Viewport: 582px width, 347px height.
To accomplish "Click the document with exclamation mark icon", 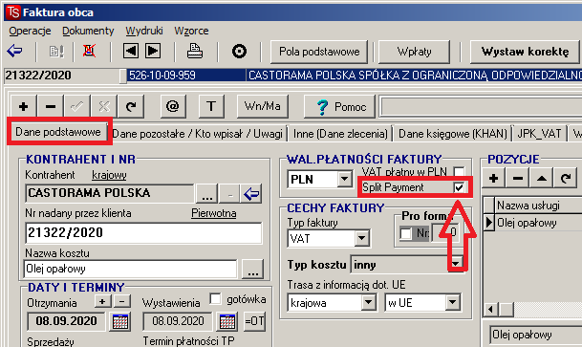I will 56,52.
